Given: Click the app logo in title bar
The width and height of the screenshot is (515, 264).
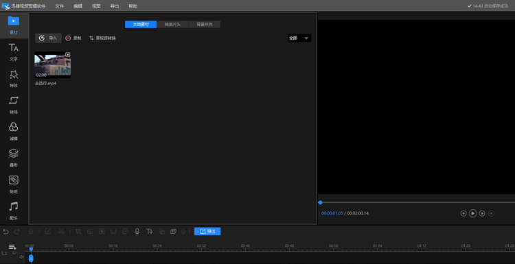Looking at the screenshot, I should [5, 6].
